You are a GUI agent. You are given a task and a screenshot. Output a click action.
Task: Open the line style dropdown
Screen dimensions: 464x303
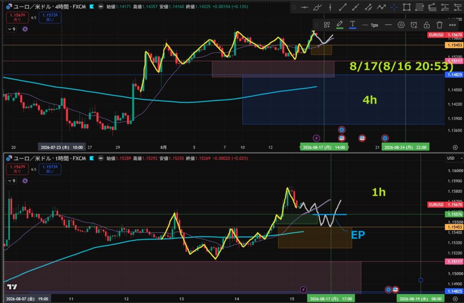(x=388, y=25)
